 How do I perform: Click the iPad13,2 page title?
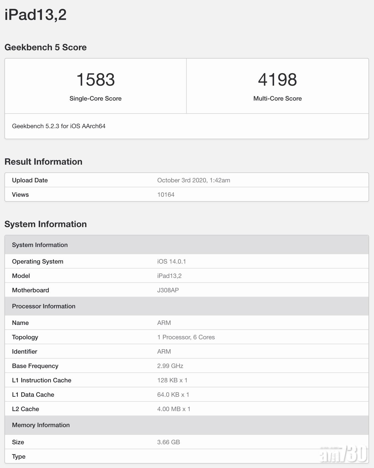[36, 14]
